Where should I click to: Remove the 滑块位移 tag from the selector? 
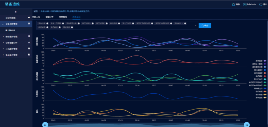(x=47, y=23)
